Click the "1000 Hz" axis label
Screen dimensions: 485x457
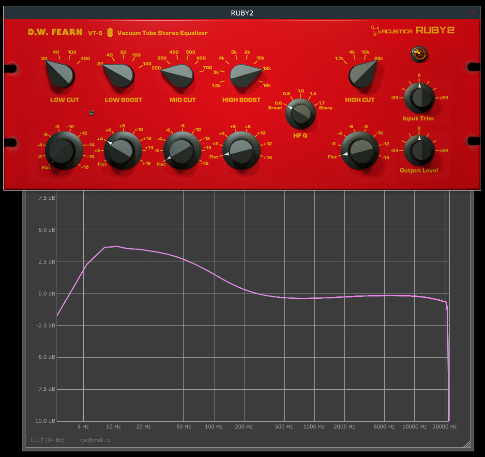coord(314,427)
